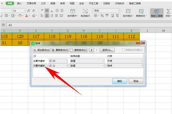172x114 pixels.
Task: Enable 'Data contains headers' checkbox
Action: coord(123,50)
